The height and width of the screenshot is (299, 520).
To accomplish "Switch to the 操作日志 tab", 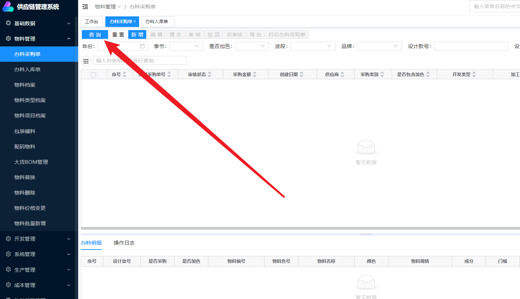I will [124, 243].
